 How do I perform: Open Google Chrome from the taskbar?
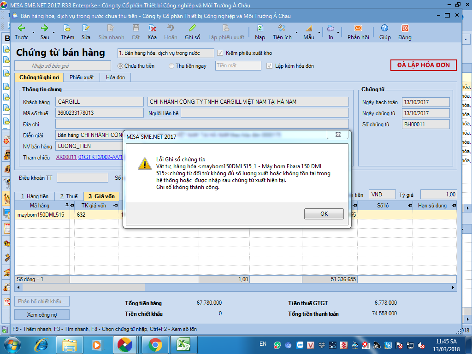pos(155,345)
